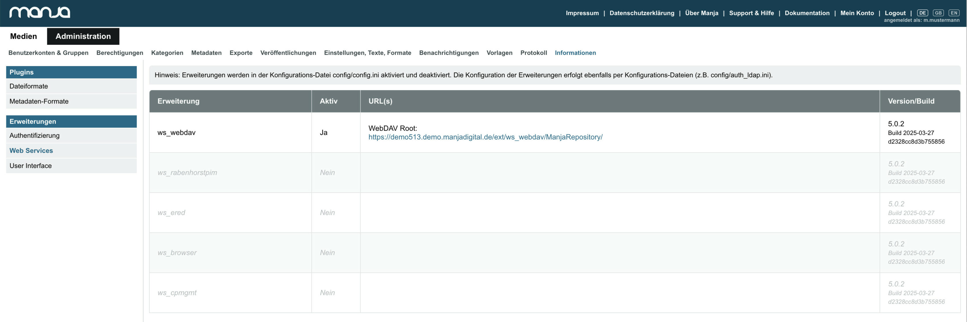
Task: Switch language to GB flag icon
Action: point(938,13)
